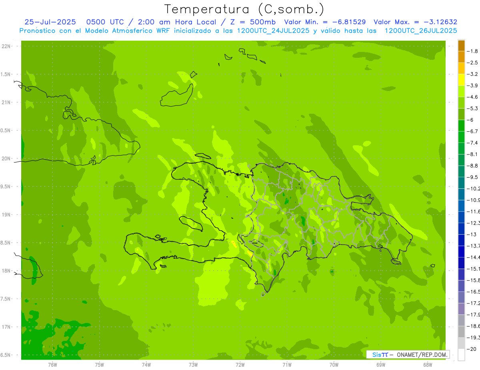
Task: Click the "-1.8" colorbar label
Action: 473,51
